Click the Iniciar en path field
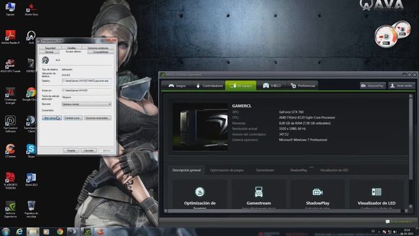 click(x=86, y=90)
